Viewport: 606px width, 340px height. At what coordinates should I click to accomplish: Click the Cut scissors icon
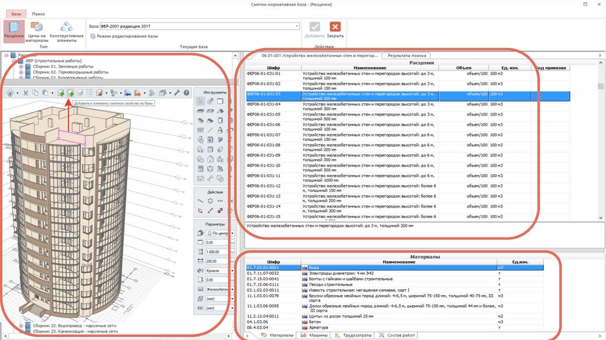click(27, 93)
